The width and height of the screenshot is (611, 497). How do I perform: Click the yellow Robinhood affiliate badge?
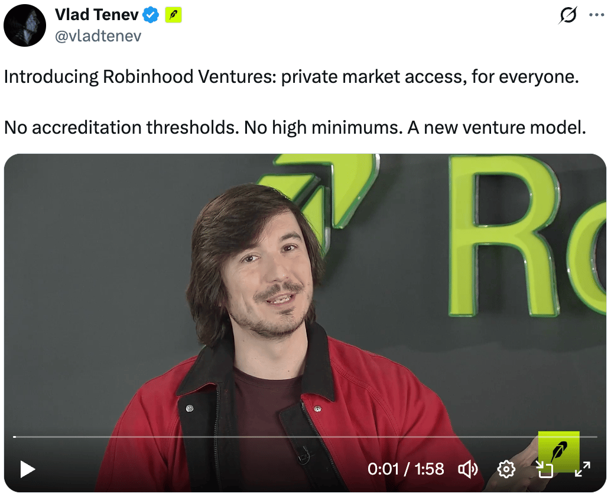173,15
